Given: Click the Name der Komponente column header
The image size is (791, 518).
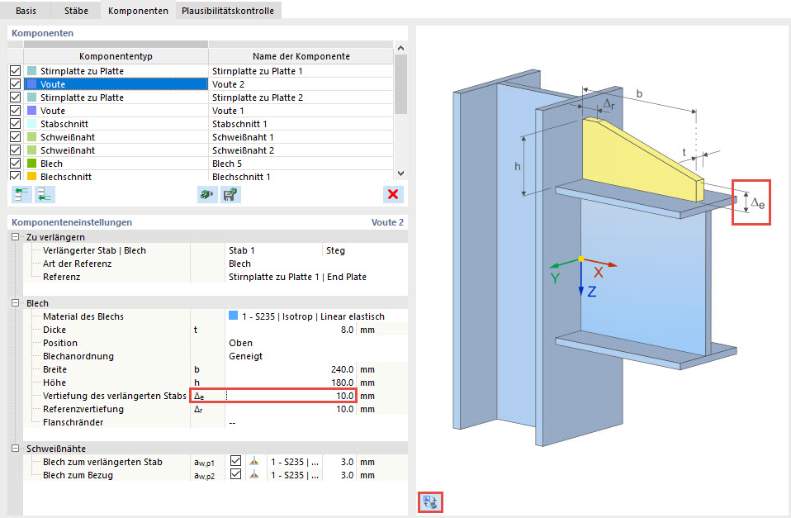Looking at the screenshot, I should [301, 56].
